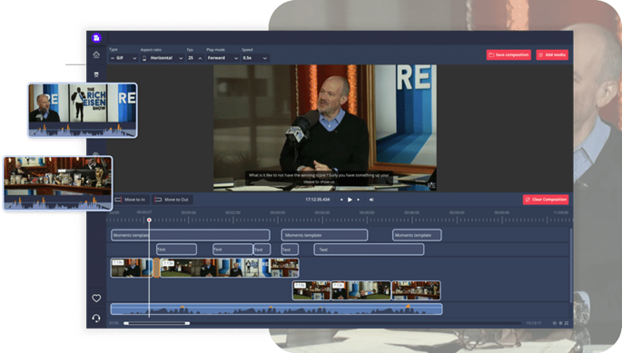Viewport: 622px width, 353px height.
Task: Open the Play mode Forward dropdown
Action: pyautogui.click(x=222, y=58)
